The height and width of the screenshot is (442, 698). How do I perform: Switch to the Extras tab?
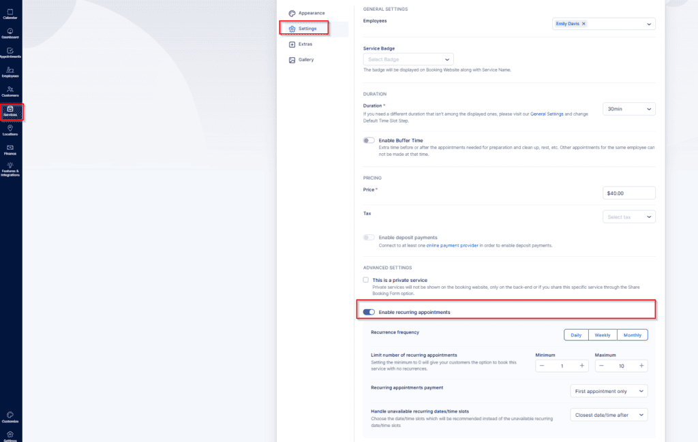click(301, 44)
